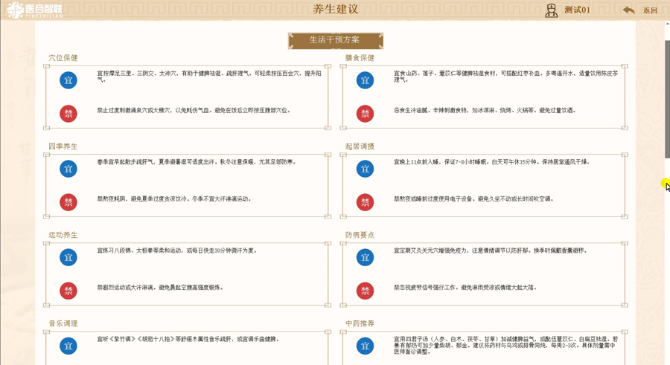This screenshot has height=365, width=670.
Task: Click the 起居调摄 section heading
Action: [360, 146]
